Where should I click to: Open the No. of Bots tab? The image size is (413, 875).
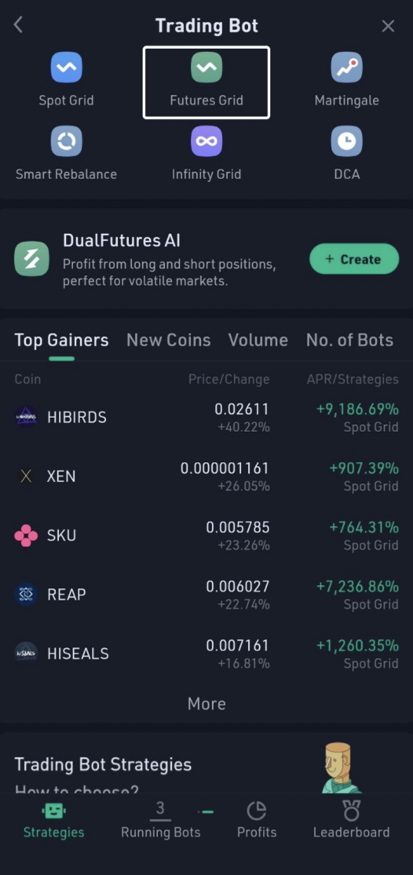tap(349, 340)
